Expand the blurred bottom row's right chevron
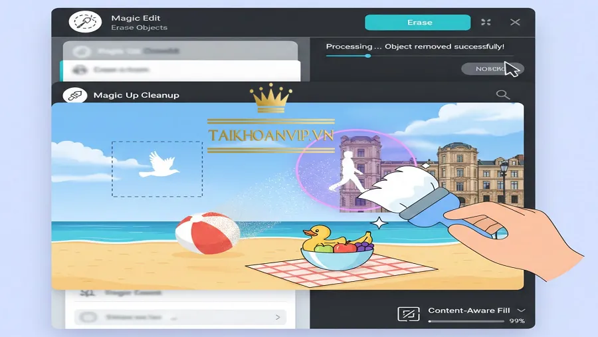The image size is (598, 337). coord(278,317)
